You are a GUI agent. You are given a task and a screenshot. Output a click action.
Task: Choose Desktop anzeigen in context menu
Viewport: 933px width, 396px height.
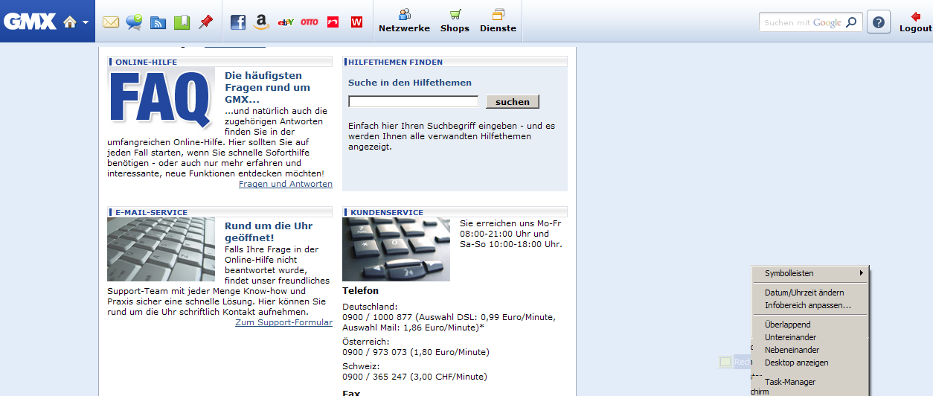(796, 363)
